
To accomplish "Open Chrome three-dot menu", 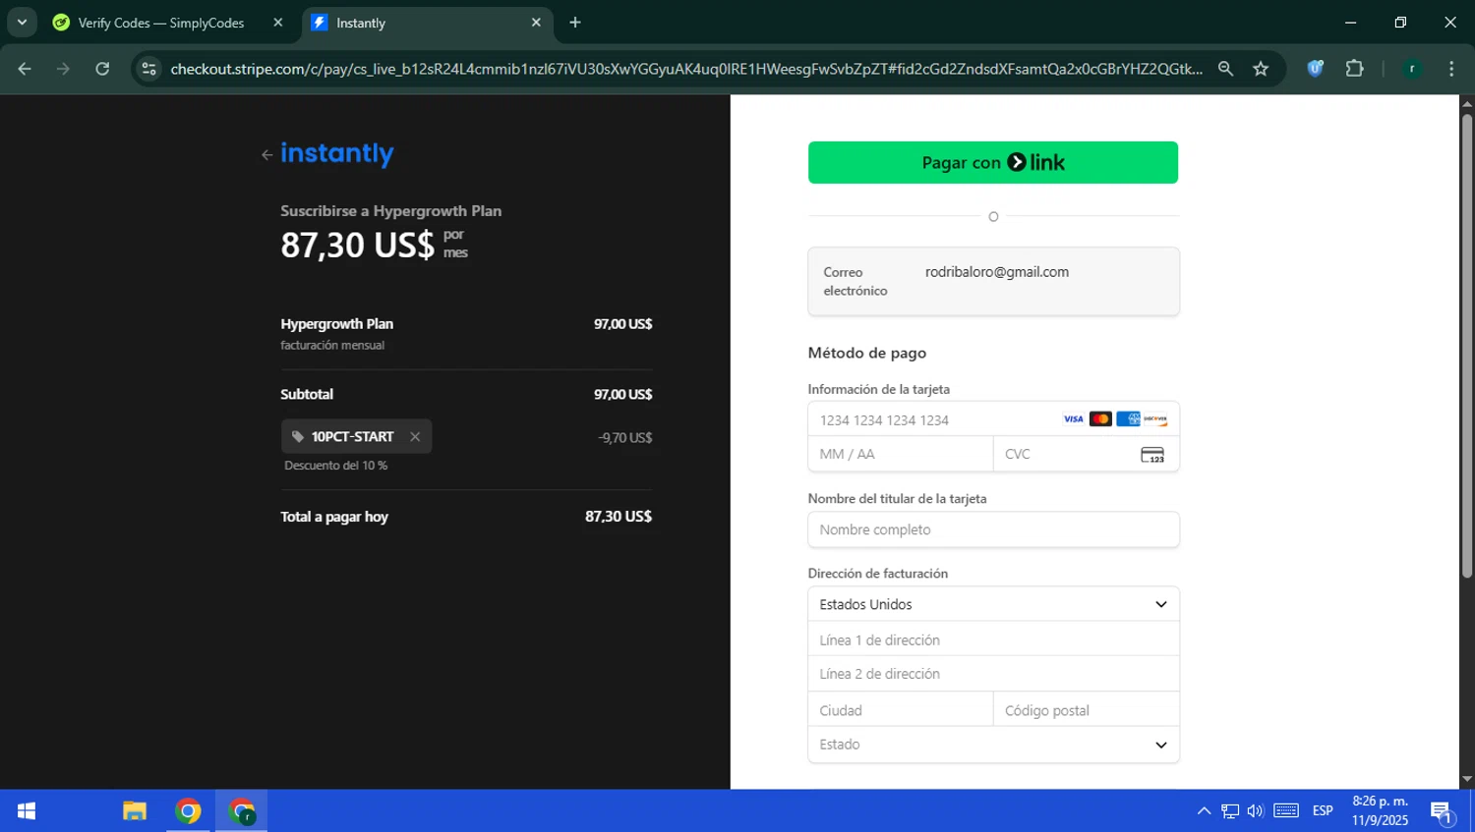I will click(1451, 69).
